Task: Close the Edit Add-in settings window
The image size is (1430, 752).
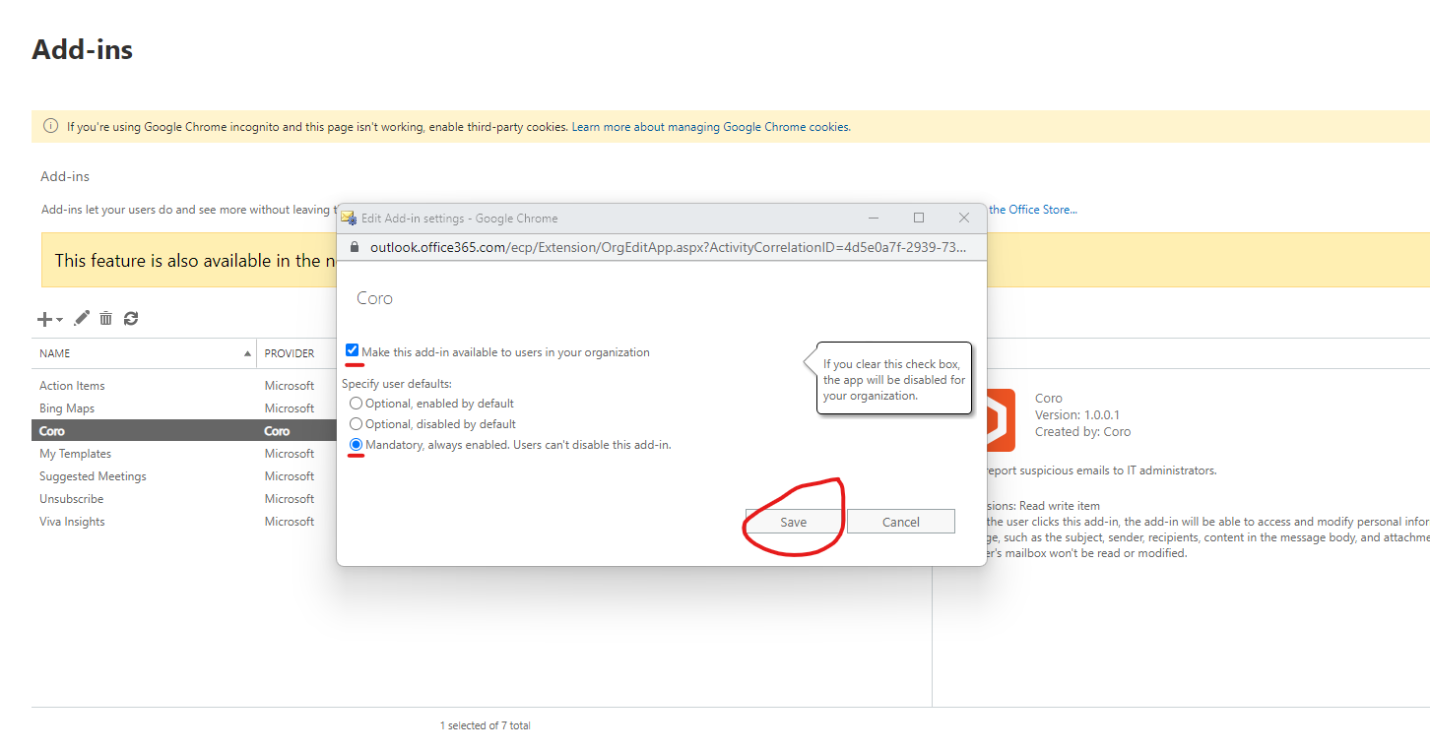Action: click(x=964, y=218)
